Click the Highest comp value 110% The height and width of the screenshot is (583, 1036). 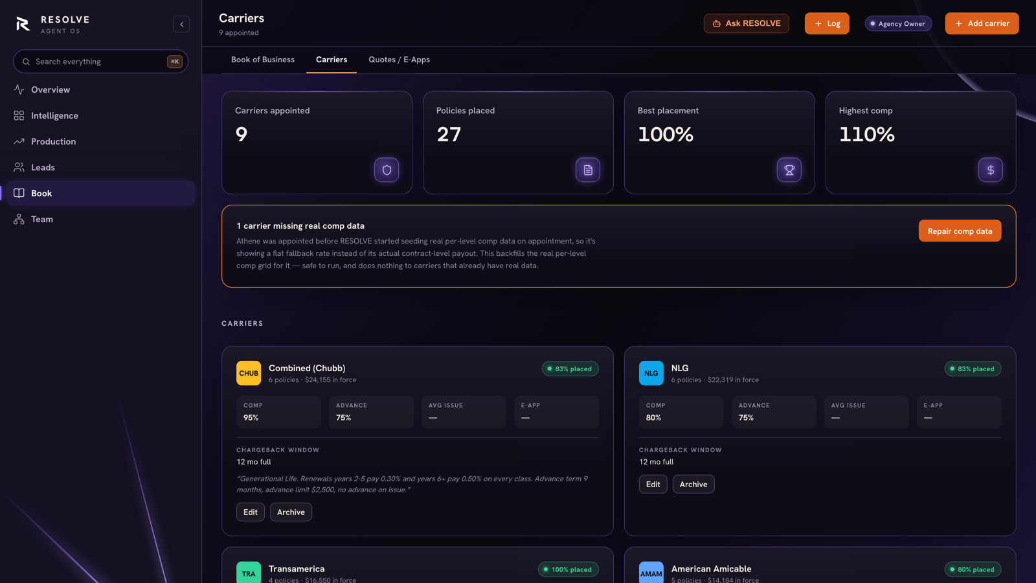click(867, 134)
